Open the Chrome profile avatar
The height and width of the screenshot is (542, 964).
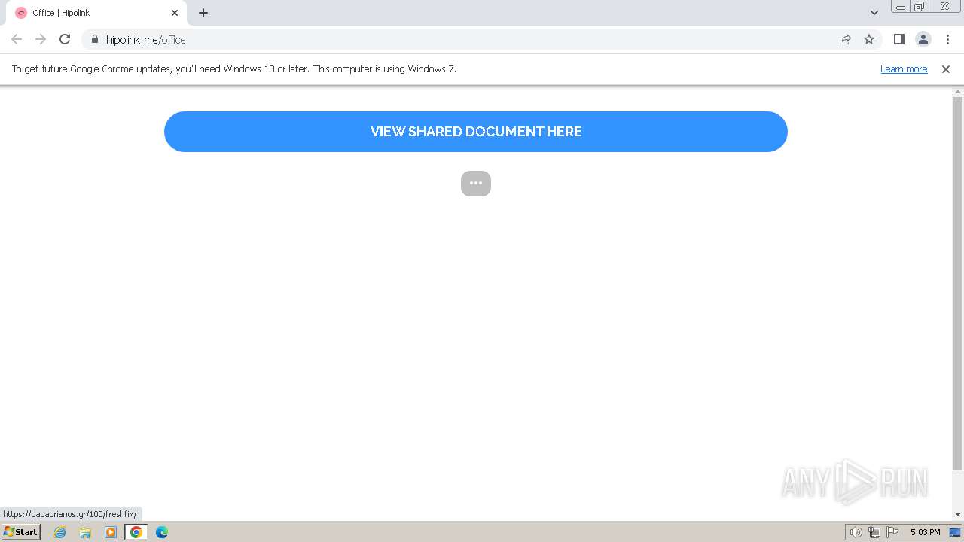coord(923,39)
